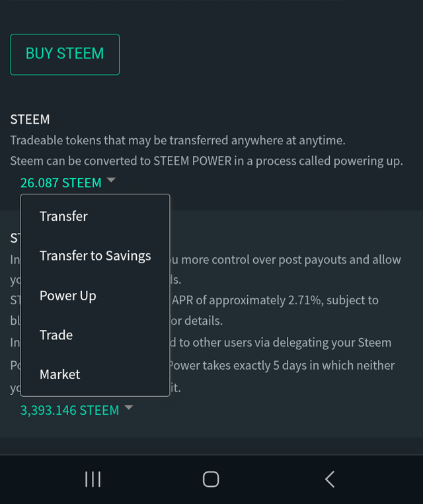Go back using the navigation back icon
This screenshot has width=423, height=504.
pyautogui.click(x=330, y=480)
